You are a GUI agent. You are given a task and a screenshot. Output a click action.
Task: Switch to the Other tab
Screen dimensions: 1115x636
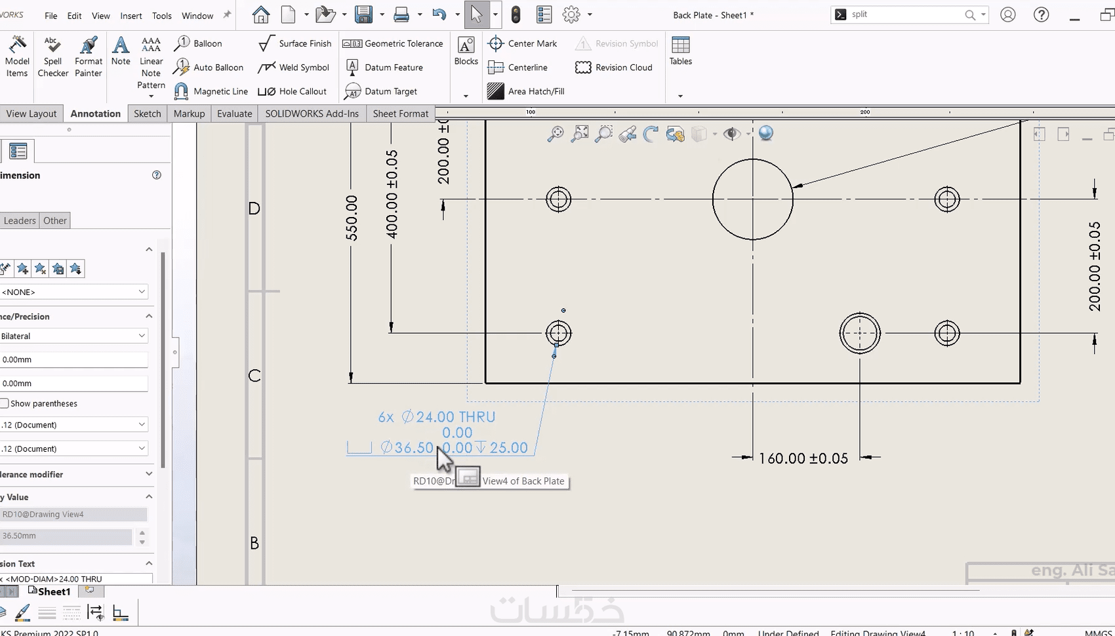55,220
